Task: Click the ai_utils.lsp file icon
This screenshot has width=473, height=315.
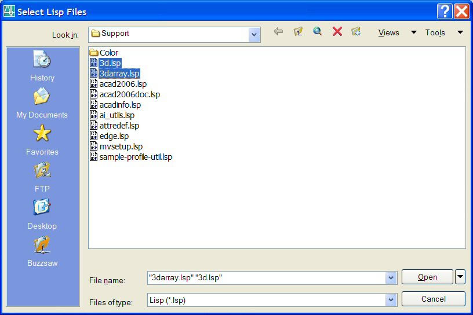Action: tap(94, 115)
